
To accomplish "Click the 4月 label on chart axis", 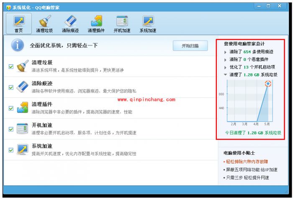I will 256,124.
